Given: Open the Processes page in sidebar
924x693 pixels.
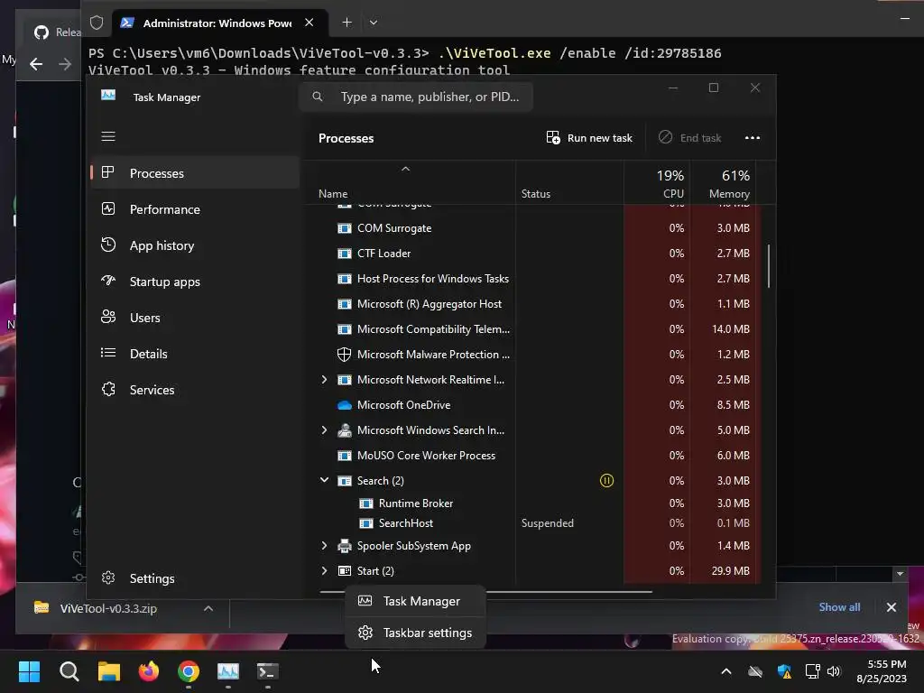Looking at the screenshot, I should [x=195, y=173].
